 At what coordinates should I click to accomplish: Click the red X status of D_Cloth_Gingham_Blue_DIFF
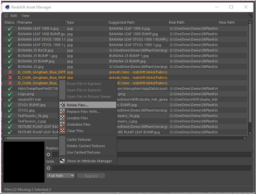10,72
